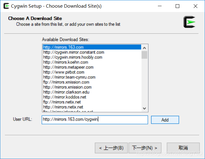Screen dimensions: 205x159
Task: Select http://mirrors.metapeer.com site
Action: pyautogui.click(x=92, y=67)
